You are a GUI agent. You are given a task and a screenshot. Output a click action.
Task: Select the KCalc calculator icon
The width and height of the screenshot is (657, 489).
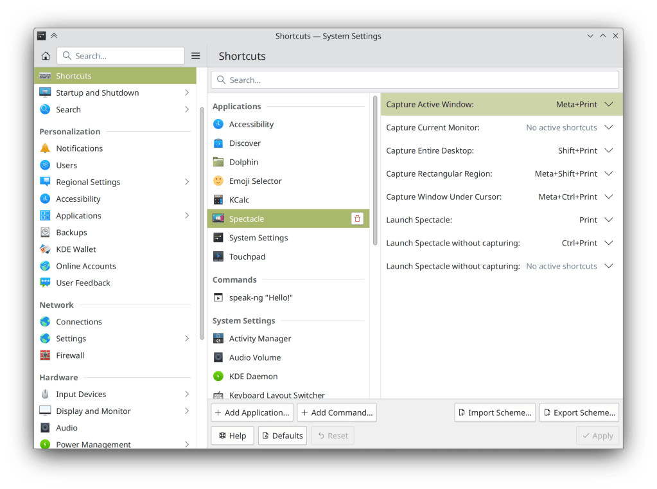coord(218,199)
